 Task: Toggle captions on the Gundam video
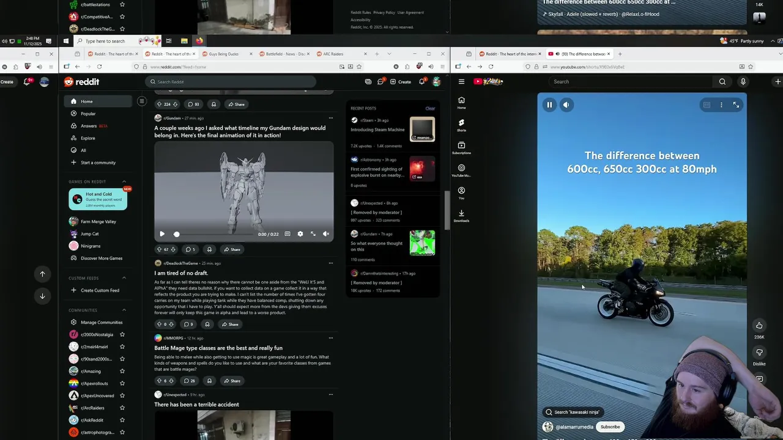287,234
